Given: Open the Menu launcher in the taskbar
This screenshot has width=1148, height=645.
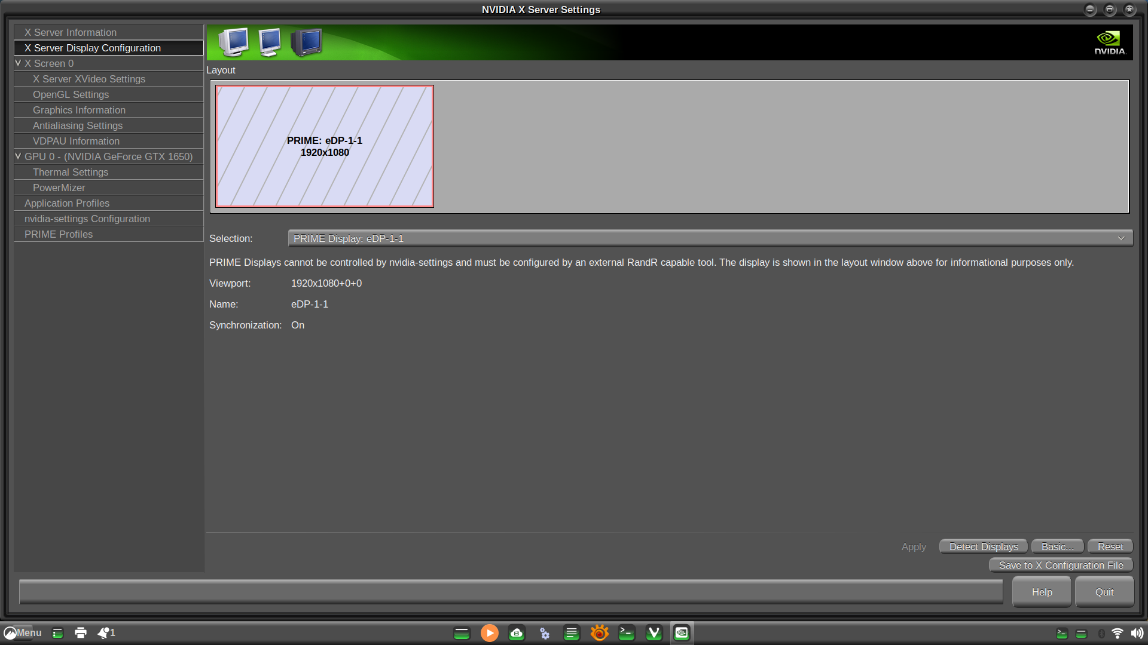Looking at the screenshot, I should click(23, 632).
